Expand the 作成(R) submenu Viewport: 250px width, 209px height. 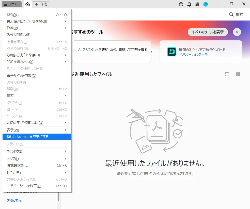click(37, 28)
